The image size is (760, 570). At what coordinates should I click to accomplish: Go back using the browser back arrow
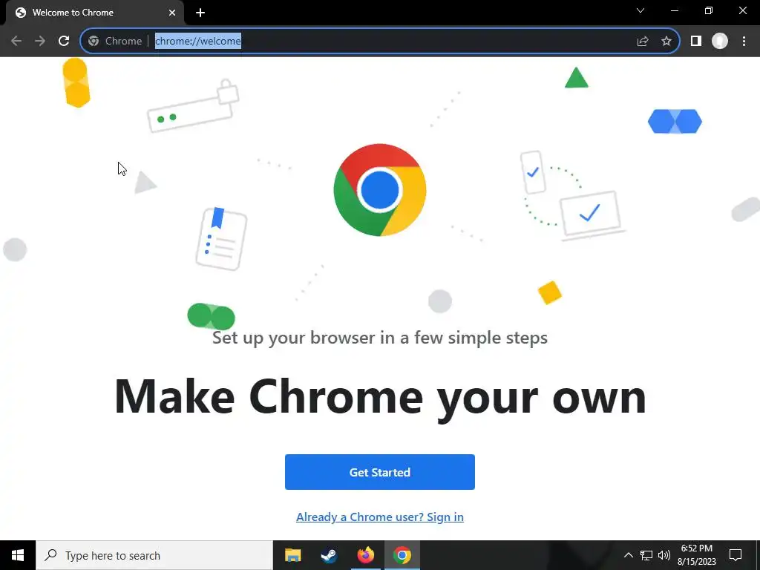[x=16, y=42]
